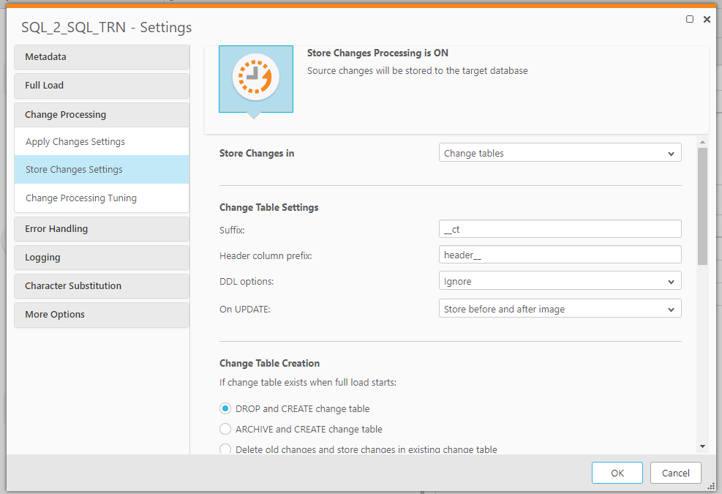Confirm settings with OK
Image resolution: width=722 pixels, height=494 pixels.
(x=617, y=473)
